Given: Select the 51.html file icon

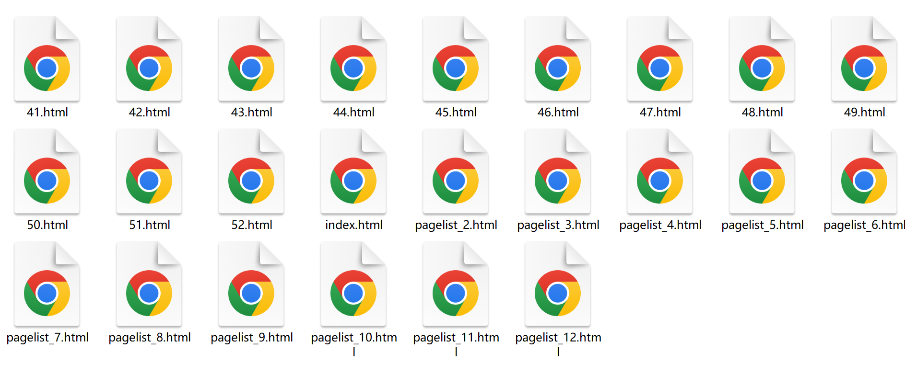Looking at the screenshot, I should tap(149, 171).
